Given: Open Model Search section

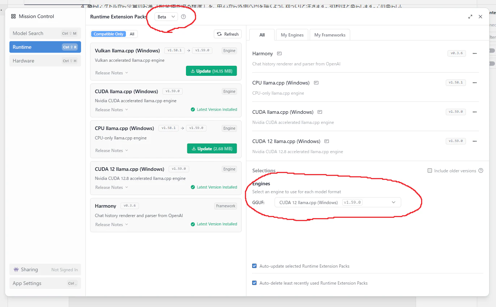Looking at the screenshot, I should click(45, 33).
